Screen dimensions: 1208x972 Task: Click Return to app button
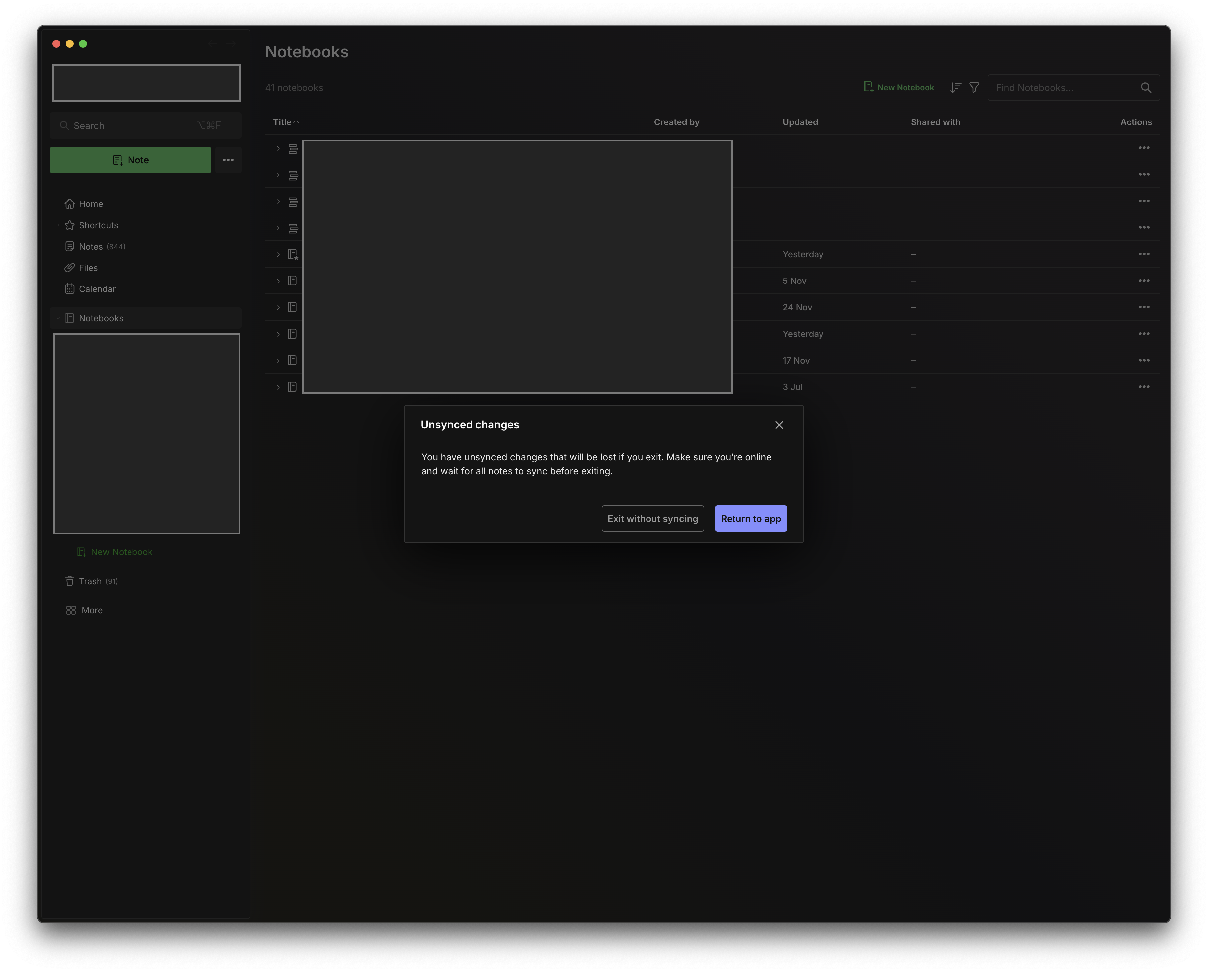(751, 519)
